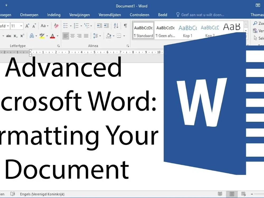Apply superscript formatting

(x=22, y=36)
